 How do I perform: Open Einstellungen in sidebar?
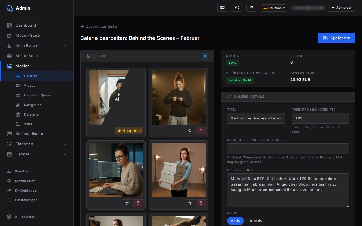point(37,200)
